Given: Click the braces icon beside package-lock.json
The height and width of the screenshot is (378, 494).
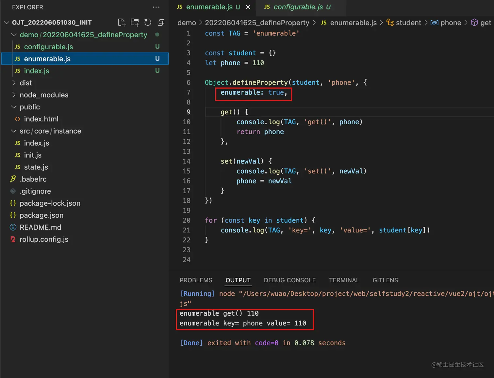Looking at the screenshot, I should point(13,203).
